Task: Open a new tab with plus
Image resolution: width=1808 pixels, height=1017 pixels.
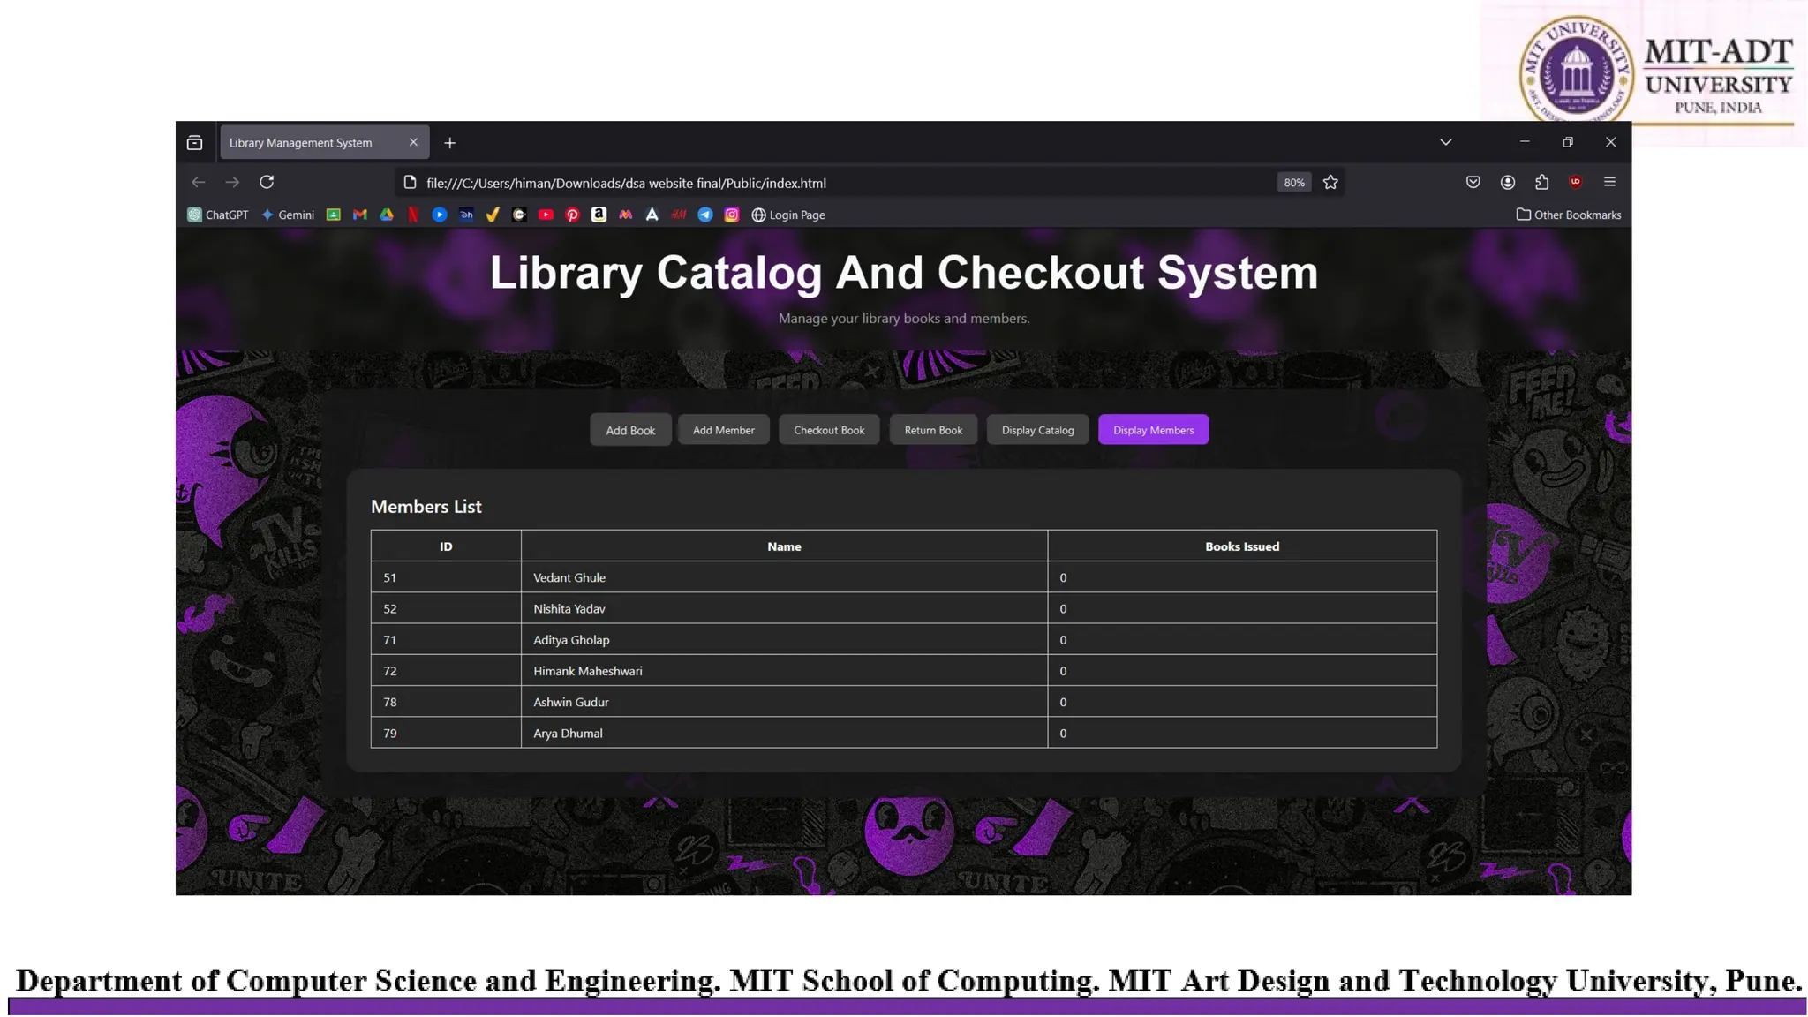Action: click(449, 143)
